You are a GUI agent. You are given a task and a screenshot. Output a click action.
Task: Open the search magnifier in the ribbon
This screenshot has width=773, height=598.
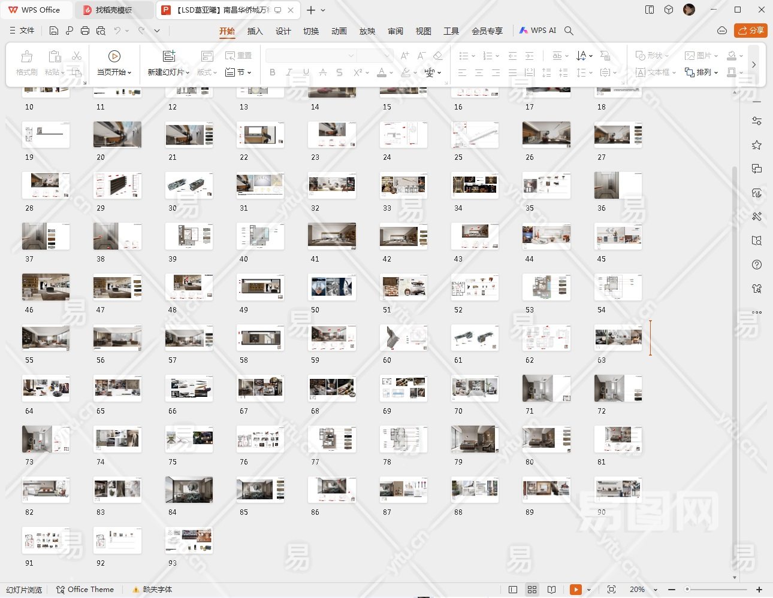pos(569,31)
